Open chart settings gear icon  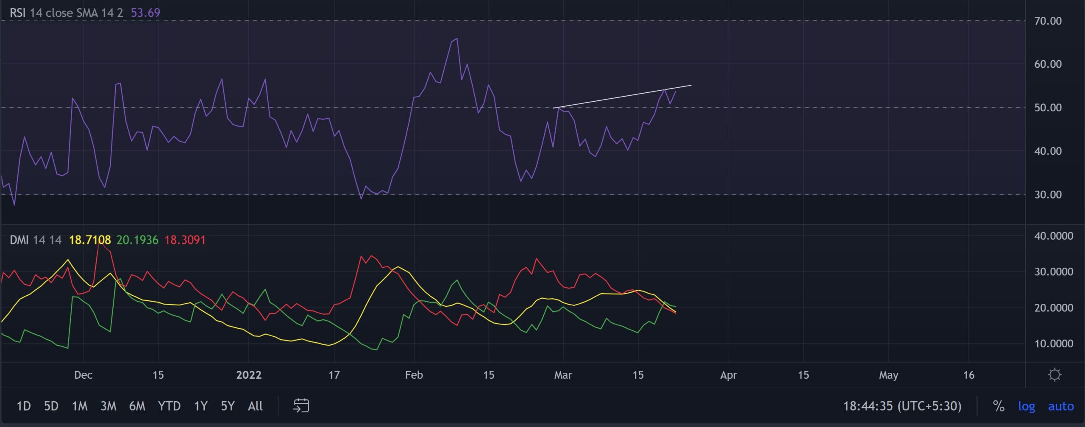tap(1054, 375)
